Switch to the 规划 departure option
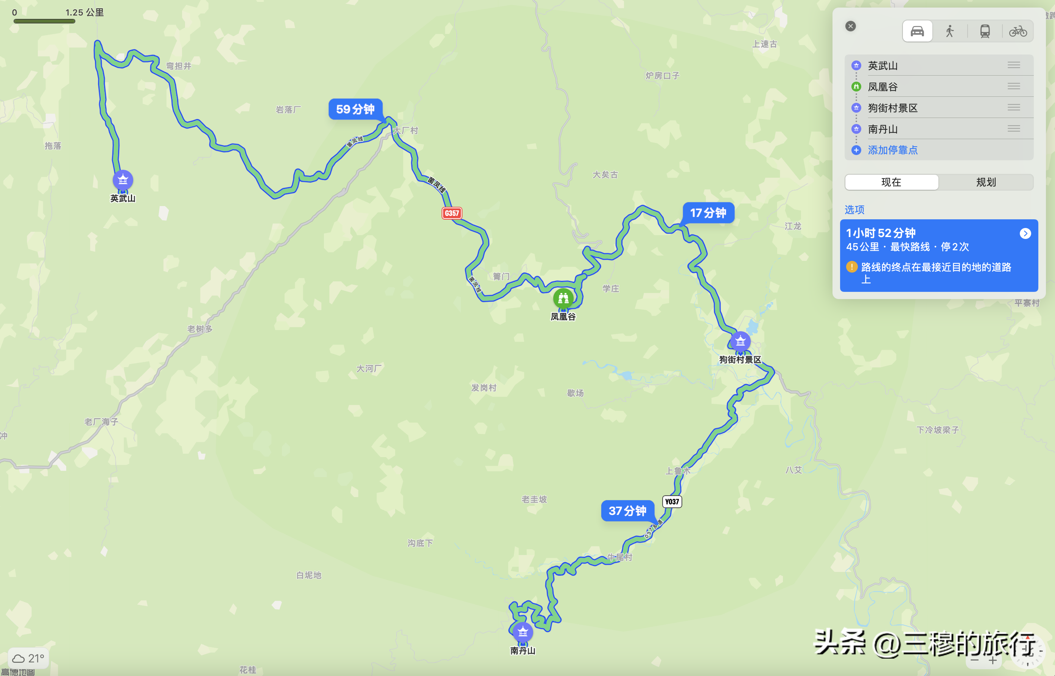Image resolution: width=1055 pixels, height=676 pixels. coord(986,182)
